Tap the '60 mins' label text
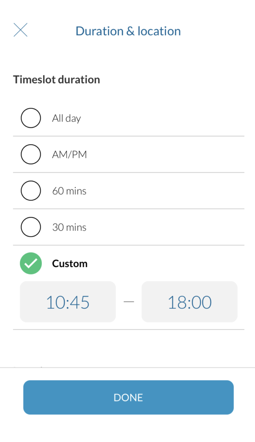This screenshot has width=255, height=442. (x=69, y=191)
